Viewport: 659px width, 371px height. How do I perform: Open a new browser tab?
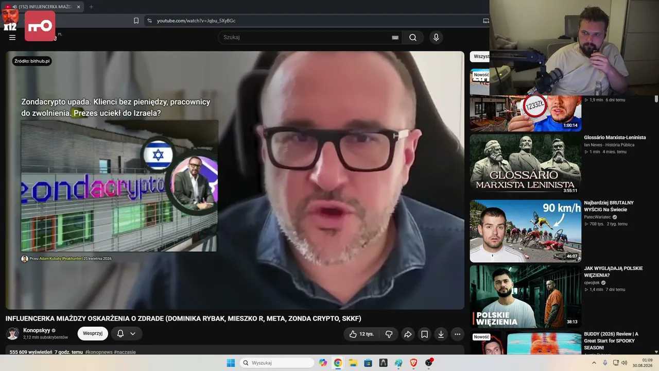tap(91, 7)
